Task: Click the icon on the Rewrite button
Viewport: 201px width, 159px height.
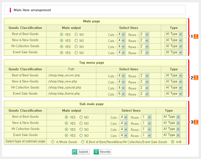Action: [x=96, y=152]
